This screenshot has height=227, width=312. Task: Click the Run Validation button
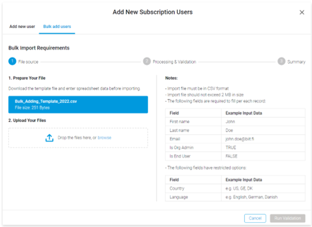[x=287, y=218]
